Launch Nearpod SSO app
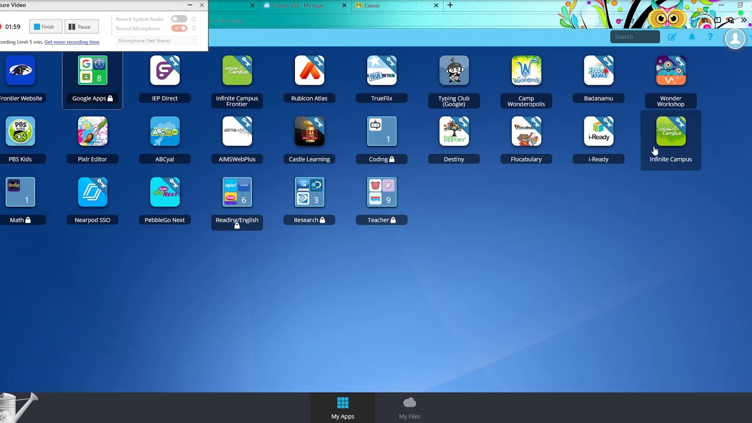 (x=93, y=192)
